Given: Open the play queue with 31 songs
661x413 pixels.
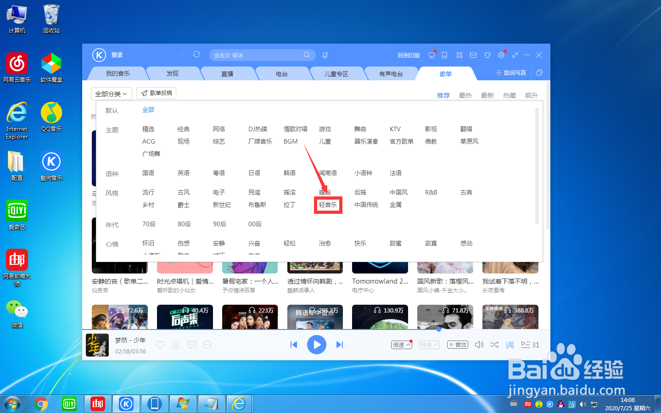Looking at the screenshot, I should pyautogui.click(x=530, y=345).
